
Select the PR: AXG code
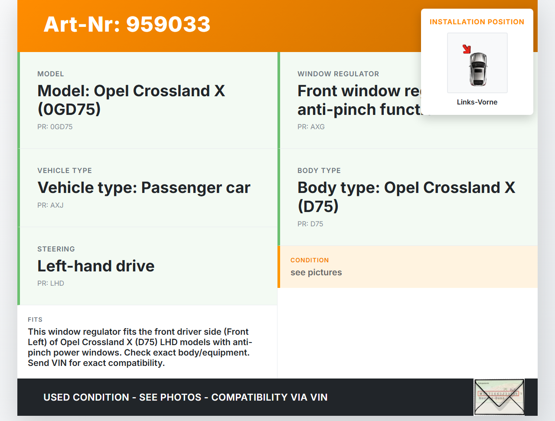(311, 127)
